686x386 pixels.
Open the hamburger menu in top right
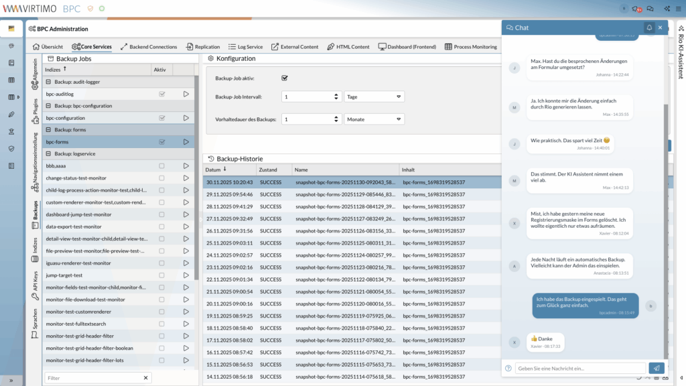(680, 9)
